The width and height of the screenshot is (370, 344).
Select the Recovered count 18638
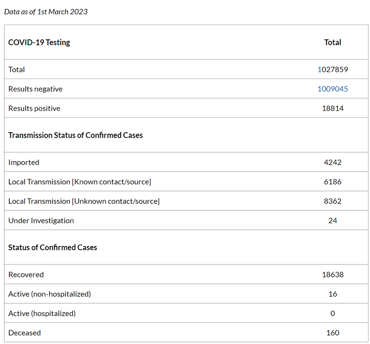click(333, 274)
